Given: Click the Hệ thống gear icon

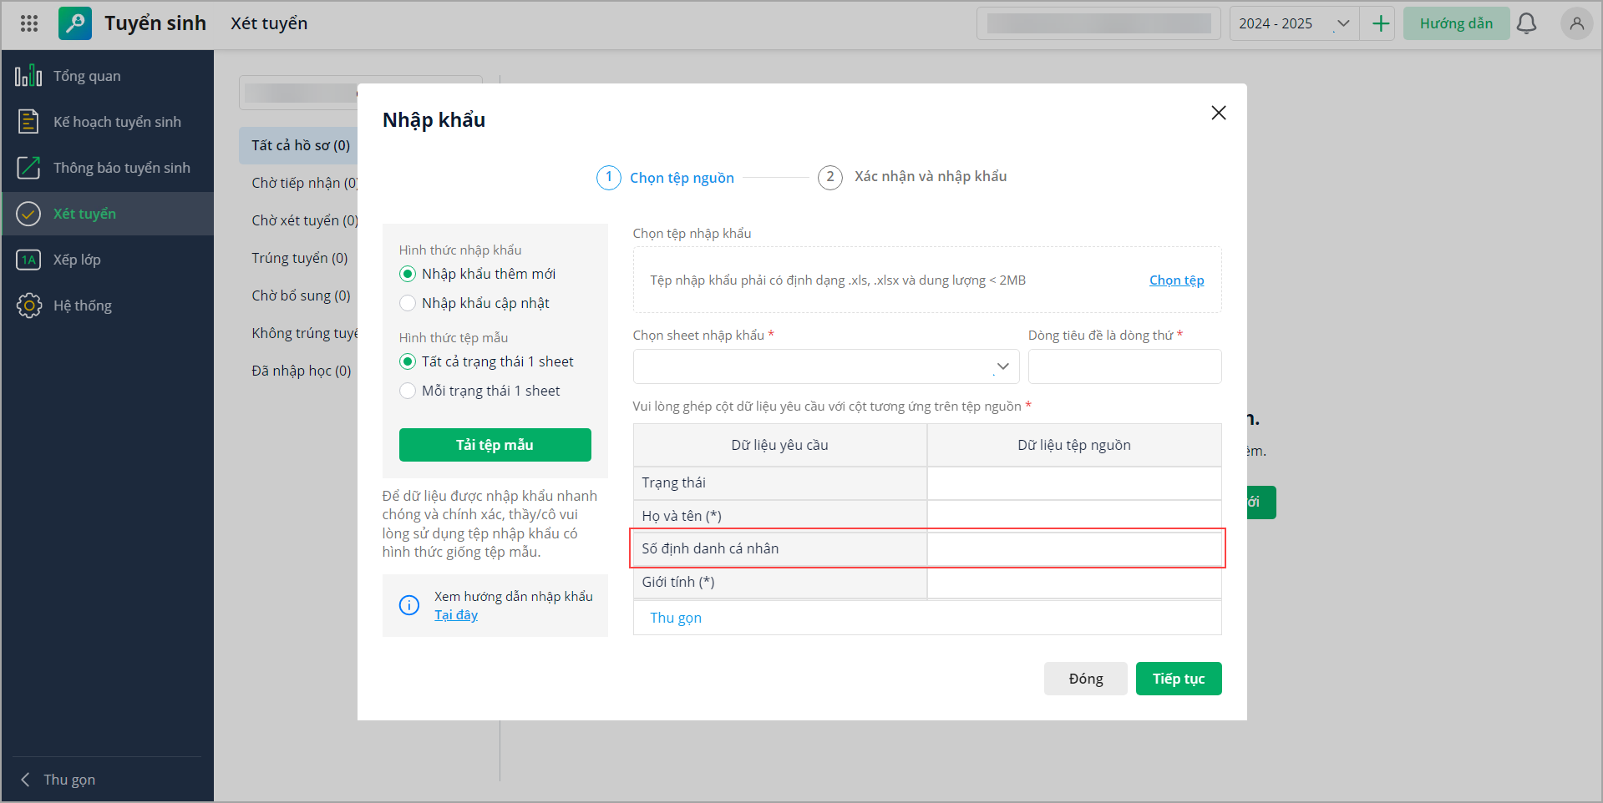Looking at the screenshot, I should pyautogui.click(x=29, y=306).
